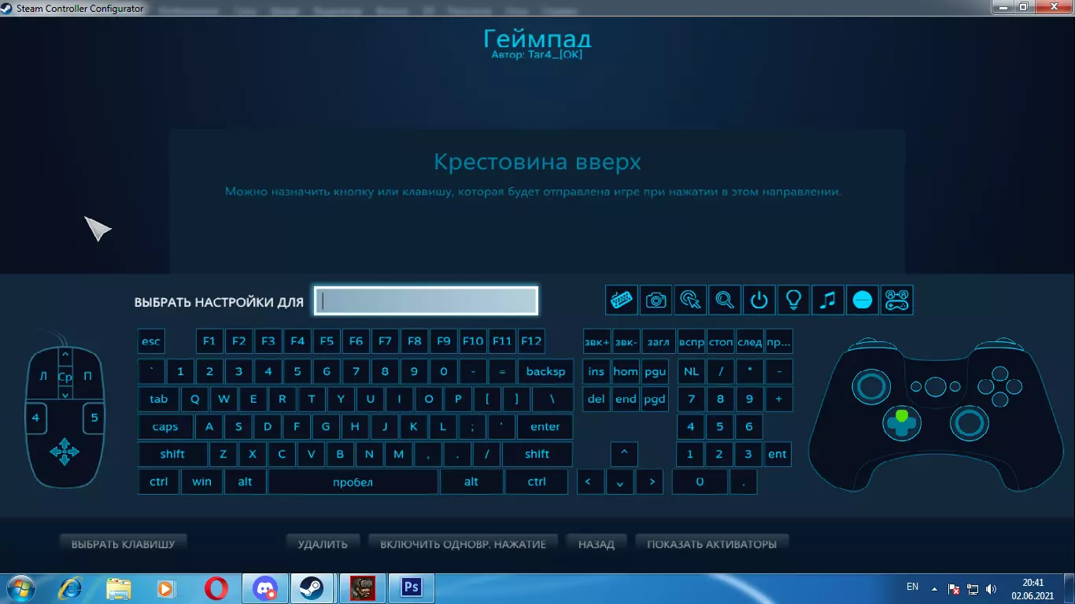Pick the top face button on gamepad
Screen dimensions: 1075x604
[x=999, y=373]
